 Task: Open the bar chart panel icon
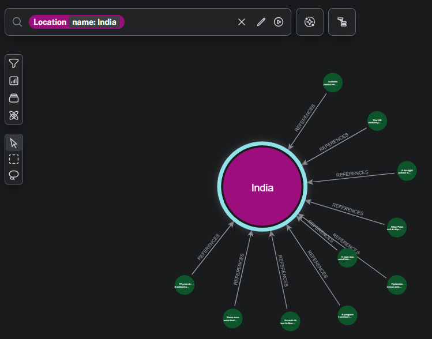(14, 81)
